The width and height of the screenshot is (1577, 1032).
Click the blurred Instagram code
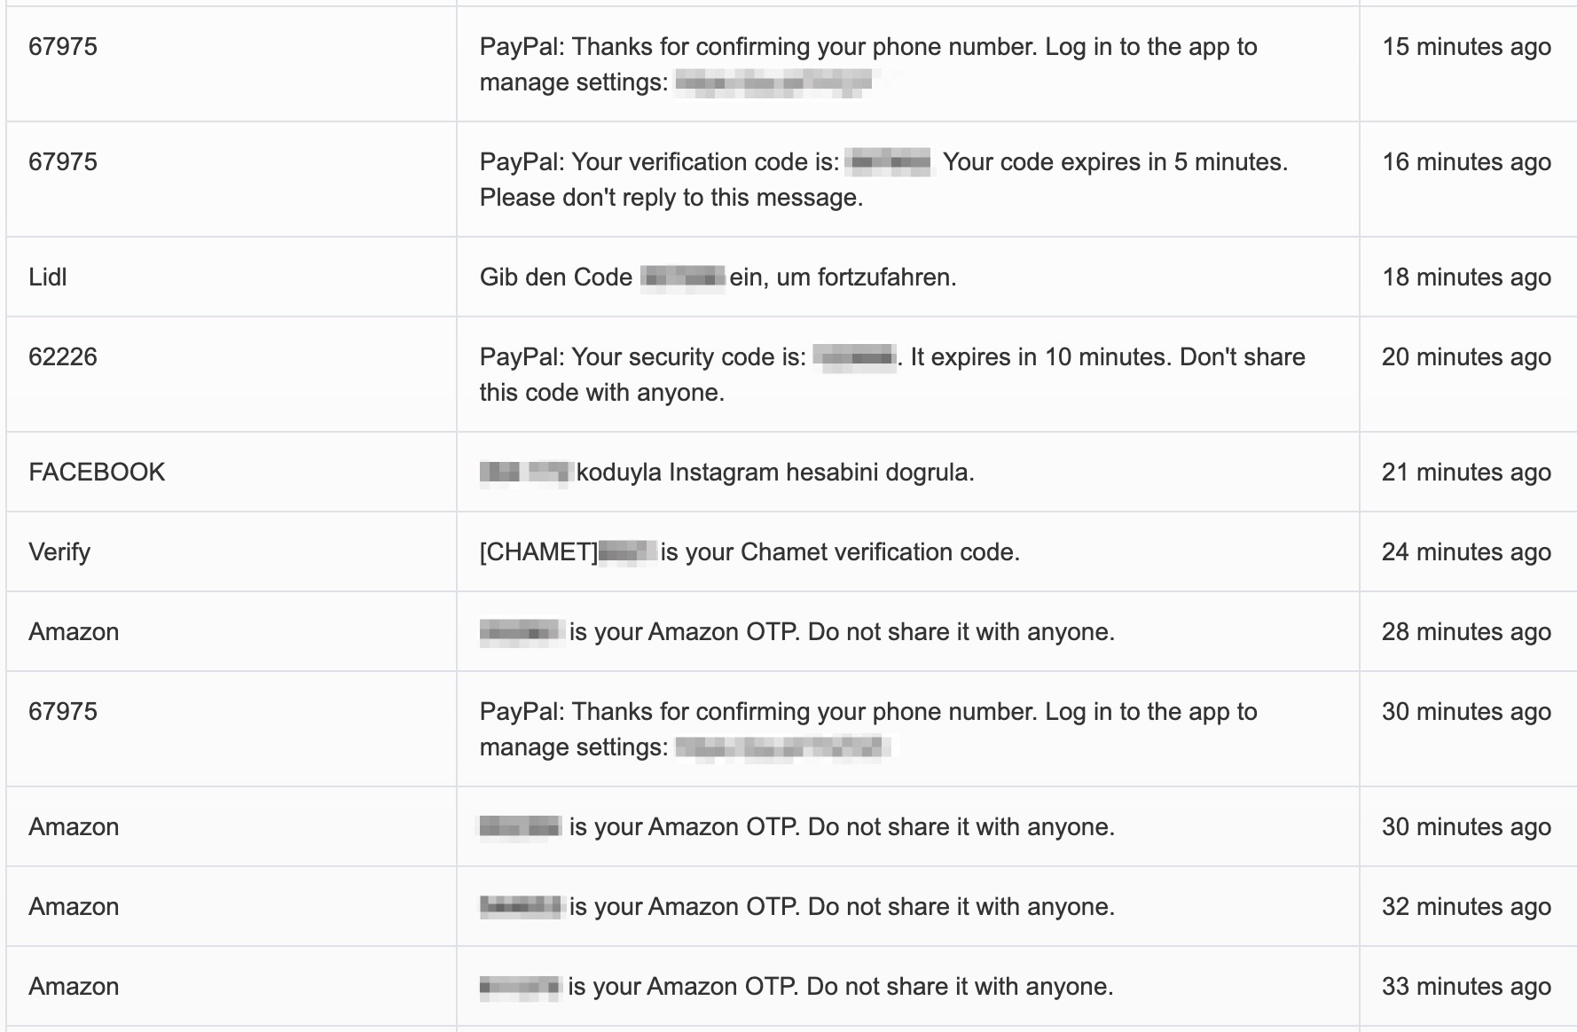pyautogui.click(x=525, y=473)
